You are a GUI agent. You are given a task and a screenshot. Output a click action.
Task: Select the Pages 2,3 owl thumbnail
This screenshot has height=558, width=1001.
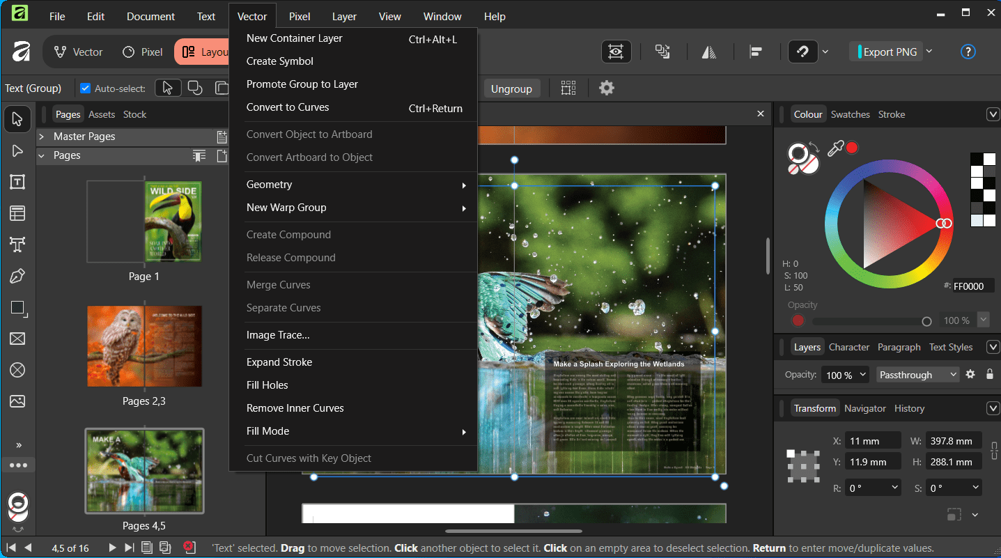click(144, 346)
